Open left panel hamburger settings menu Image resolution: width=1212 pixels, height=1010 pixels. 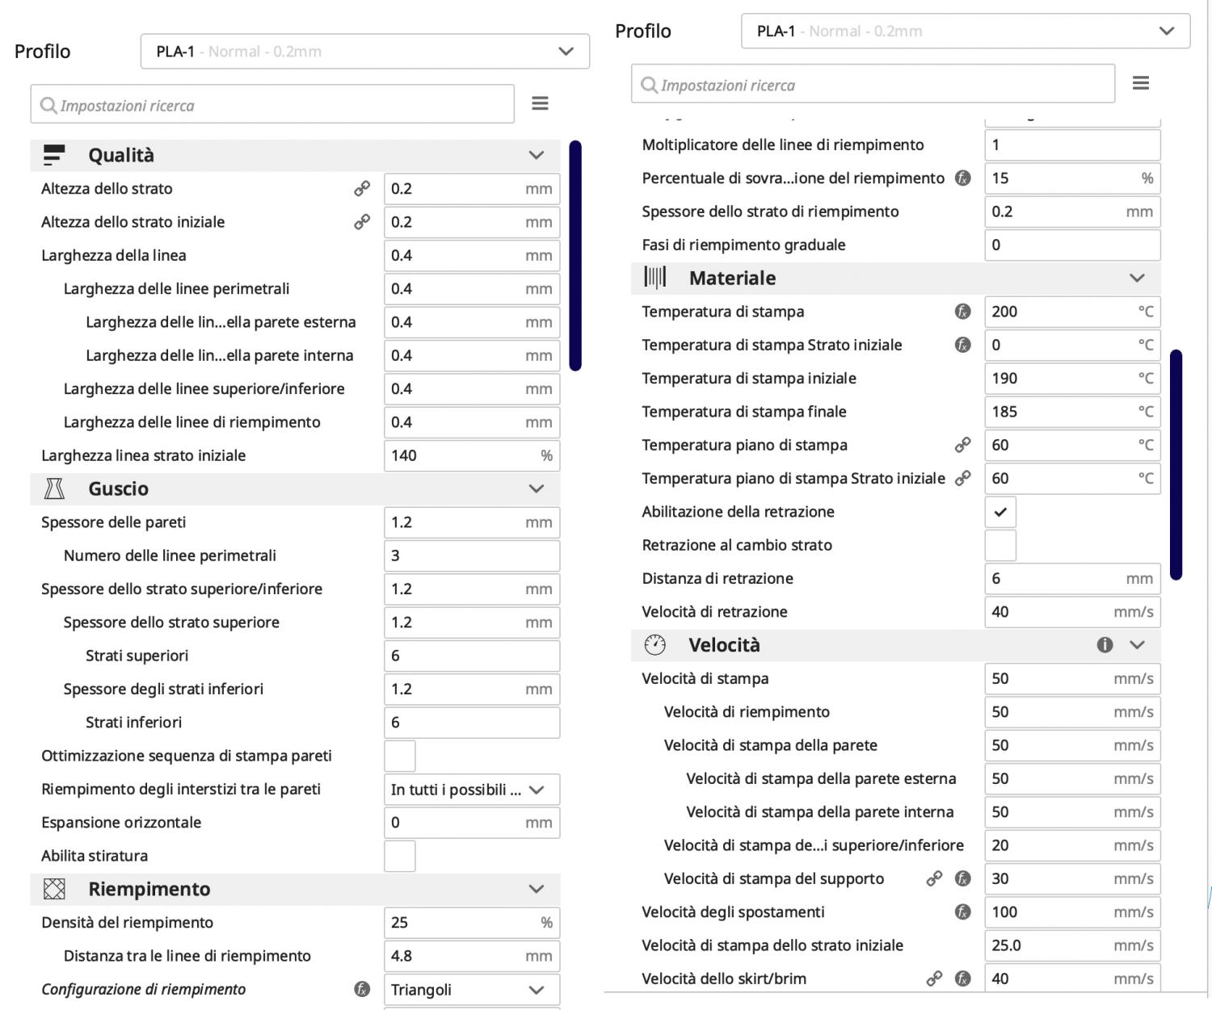[x=540, y=103]
